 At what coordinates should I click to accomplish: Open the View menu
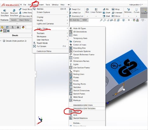tap(35, 5)
